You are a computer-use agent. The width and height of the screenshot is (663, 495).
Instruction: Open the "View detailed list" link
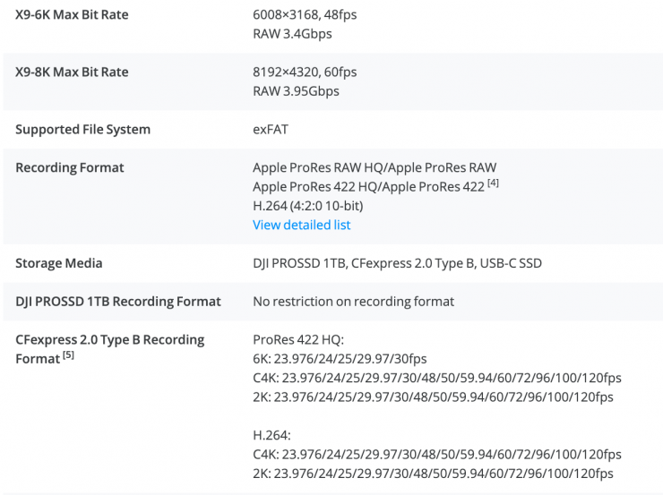pos(301,225)
